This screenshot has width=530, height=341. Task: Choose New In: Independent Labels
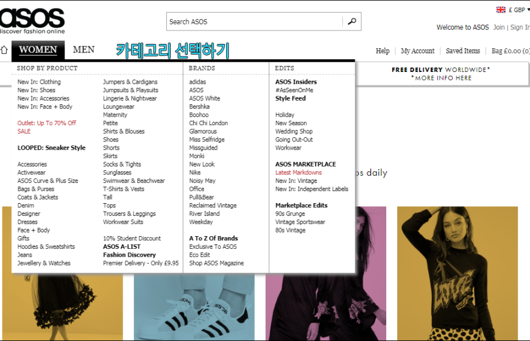click(x=312, y=189)
